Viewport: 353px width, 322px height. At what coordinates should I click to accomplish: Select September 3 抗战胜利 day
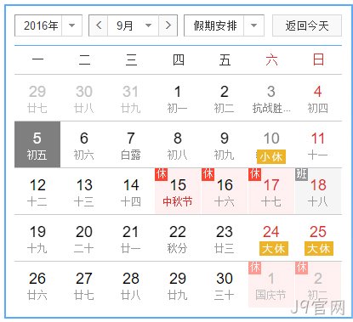(x=271, y=98)
